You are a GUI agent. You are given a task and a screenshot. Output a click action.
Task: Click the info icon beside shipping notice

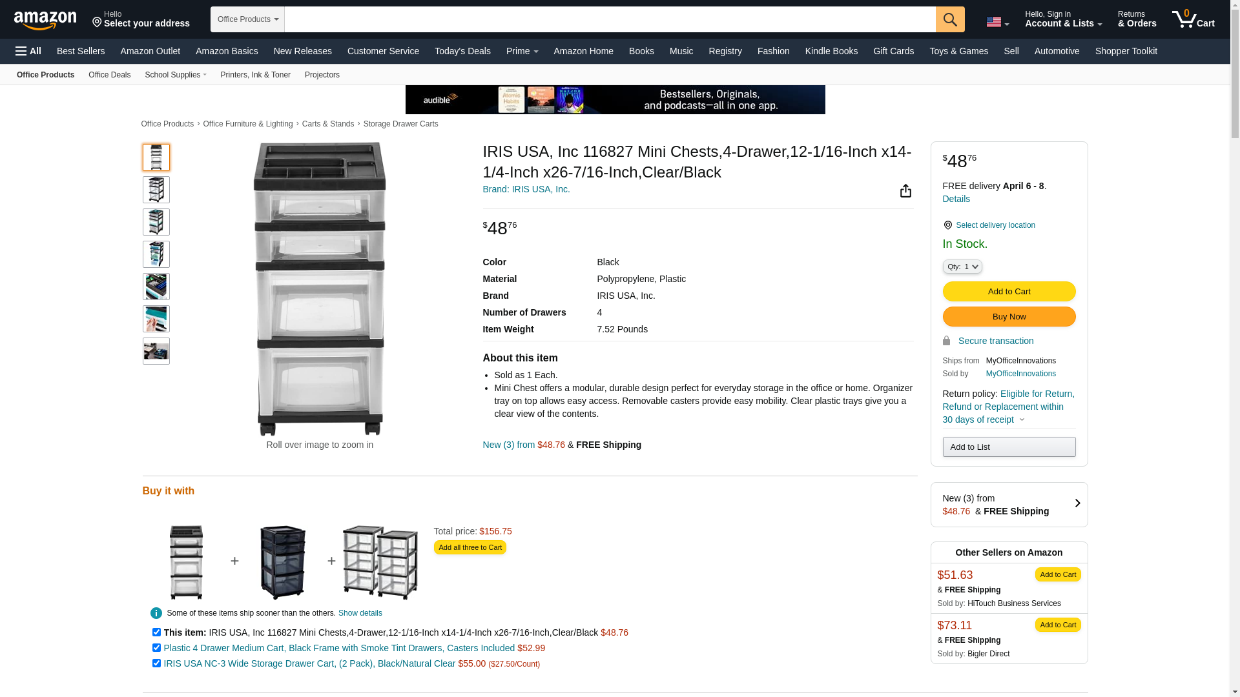(156, 613)
